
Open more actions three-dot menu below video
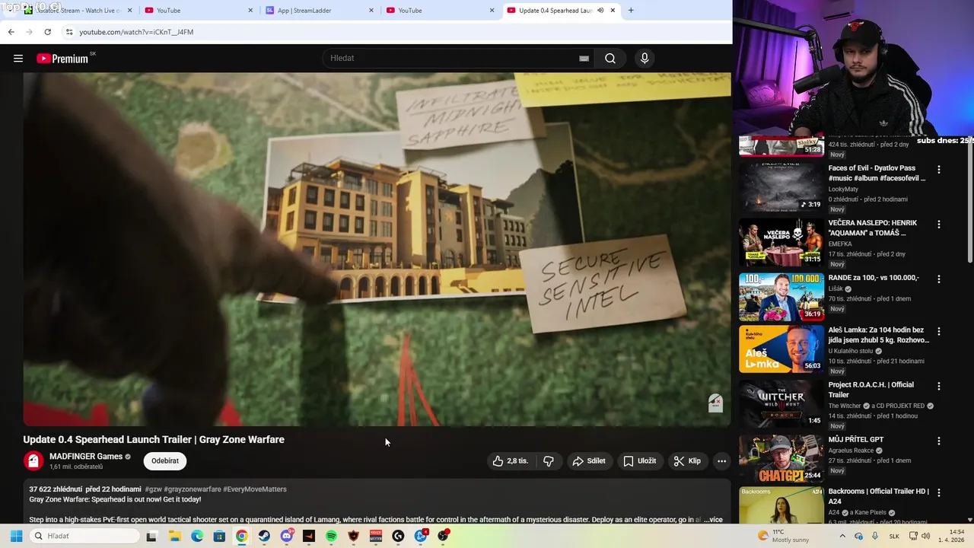pos(721,460)
